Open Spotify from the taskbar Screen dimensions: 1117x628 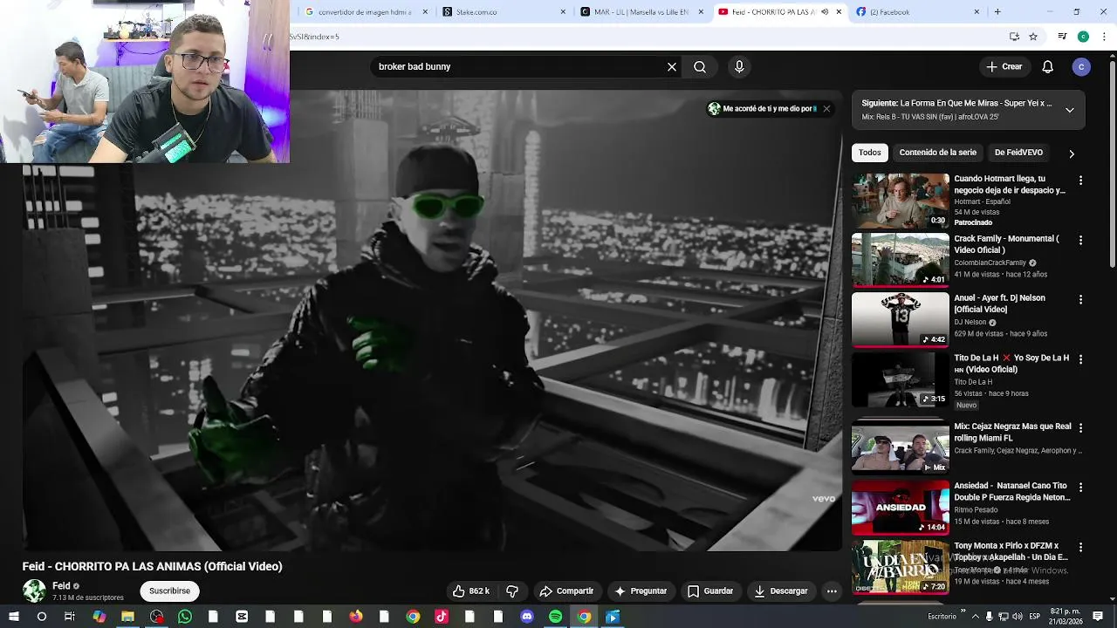click(556, 617)
